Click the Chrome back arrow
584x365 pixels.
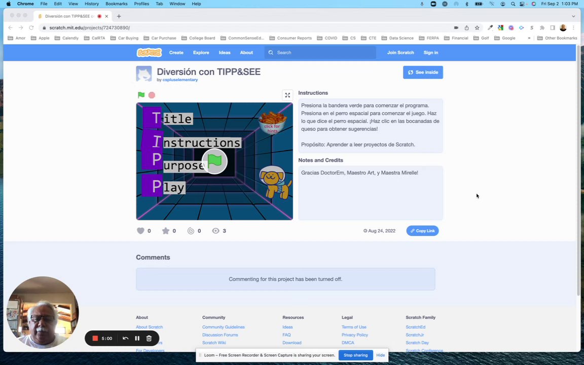point(11,27)
